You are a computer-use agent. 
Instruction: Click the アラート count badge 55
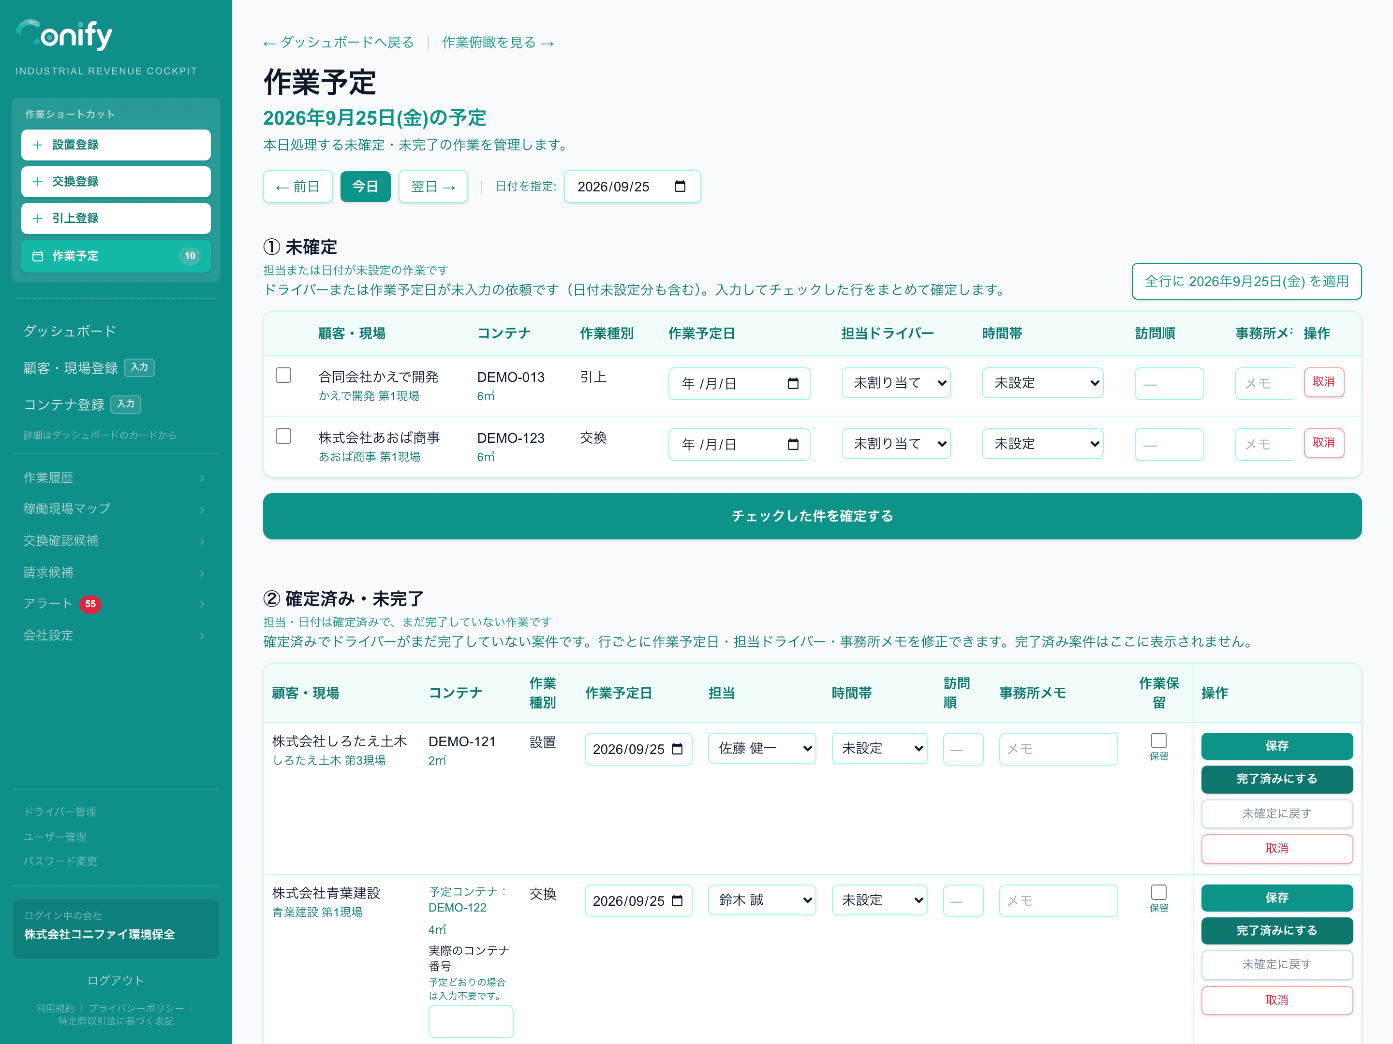point(90,604)
